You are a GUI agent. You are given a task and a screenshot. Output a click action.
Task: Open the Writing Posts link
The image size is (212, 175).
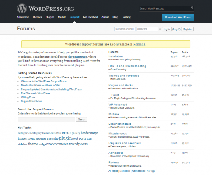[28, 97]
